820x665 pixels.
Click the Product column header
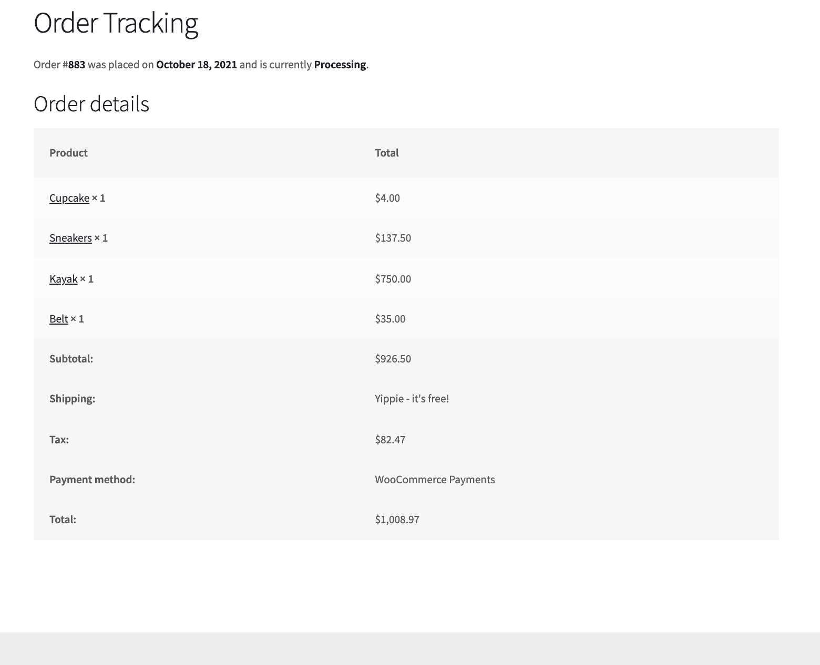click(x=68, y=153)
